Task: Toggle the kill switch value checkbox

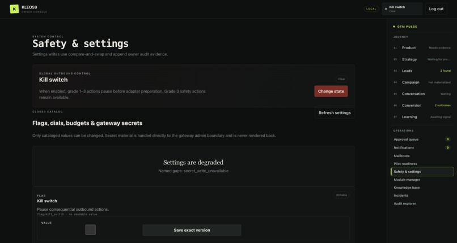Action: 90,229
